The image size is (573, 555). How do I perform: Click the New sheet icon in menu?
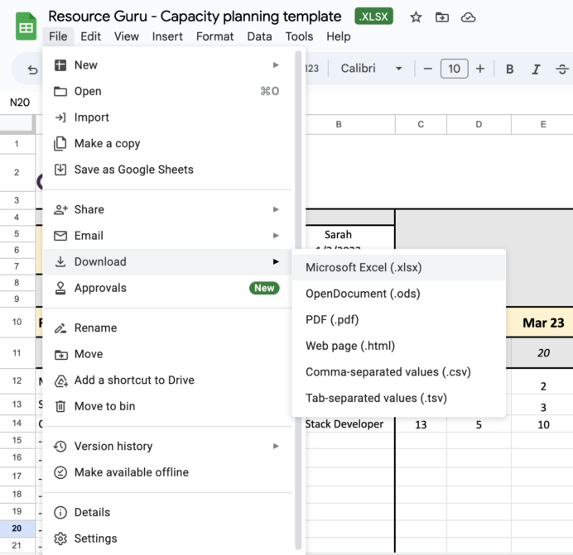click(60, 65)
